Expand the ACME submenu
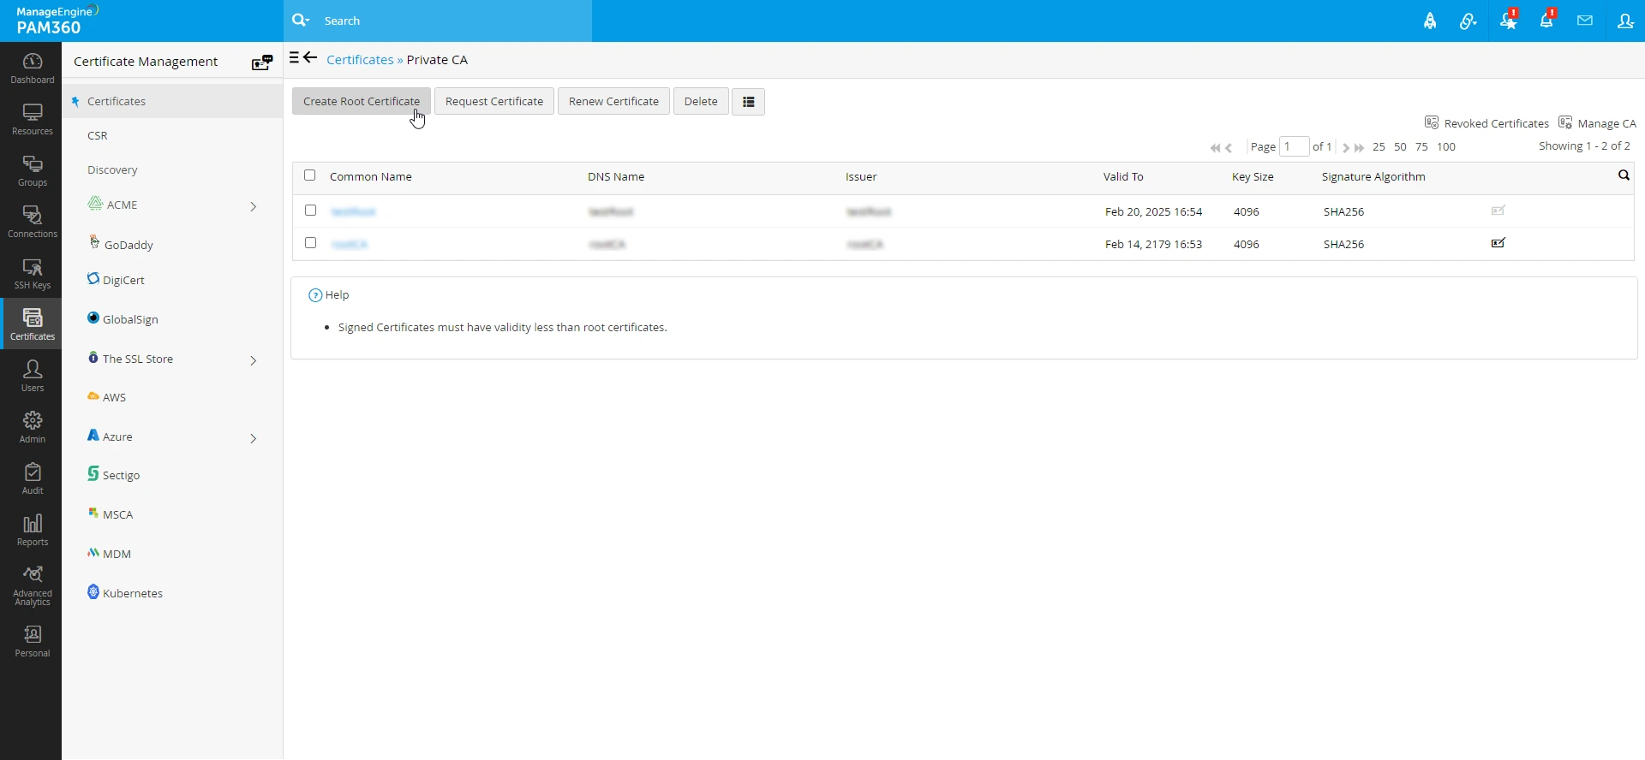The image size is (1645, 760). 253,206
